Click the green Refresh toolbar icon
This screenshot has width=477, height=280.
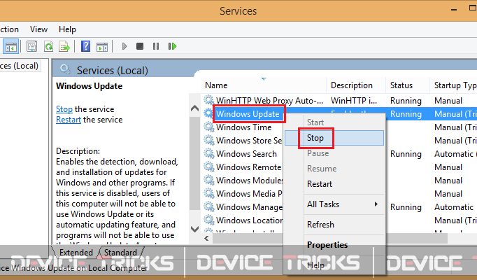(x=48, y=47)
